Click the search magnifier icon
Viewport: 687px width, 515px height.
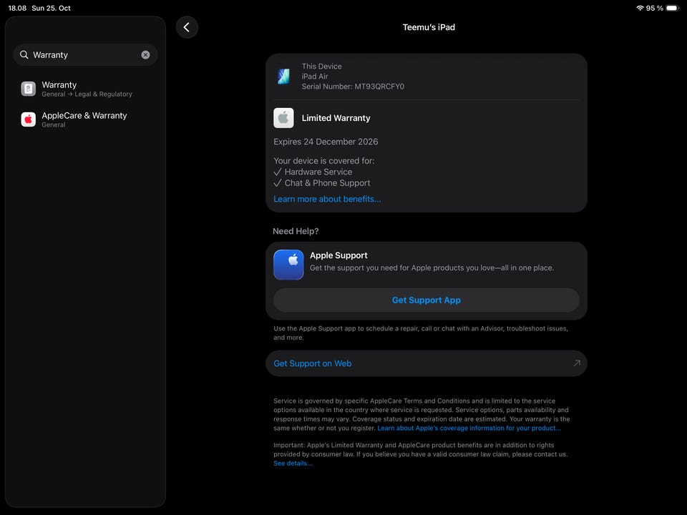click(24, 55)
